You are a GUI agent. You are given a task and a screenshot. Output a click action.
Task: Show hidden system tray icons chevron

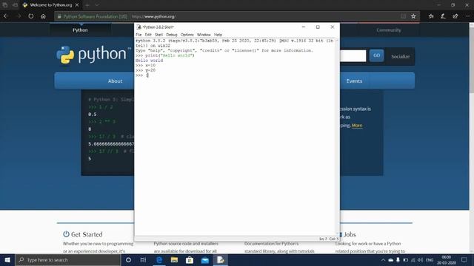pos(383,260)
